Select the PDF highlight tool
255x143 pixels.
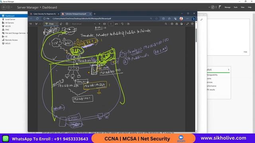[36, 24]
